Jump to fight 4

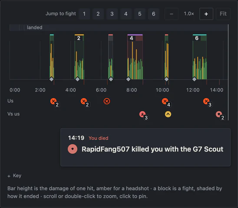pyautogui.click(x=126, y=14)
